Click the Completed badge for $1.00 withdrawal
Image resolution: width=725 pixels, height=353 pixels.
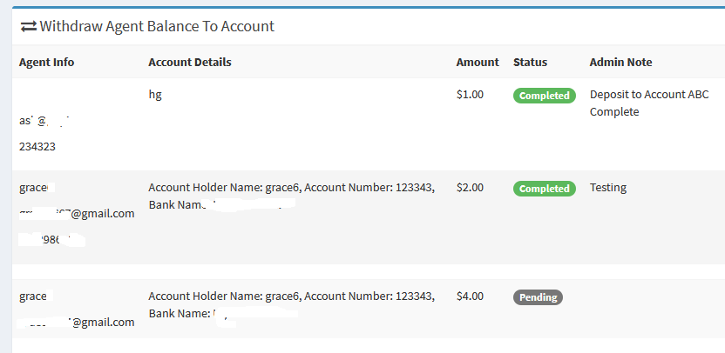point(545,96)
